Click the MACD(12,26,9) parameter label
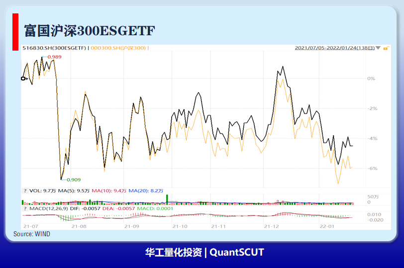 click(x=49, y=208)
